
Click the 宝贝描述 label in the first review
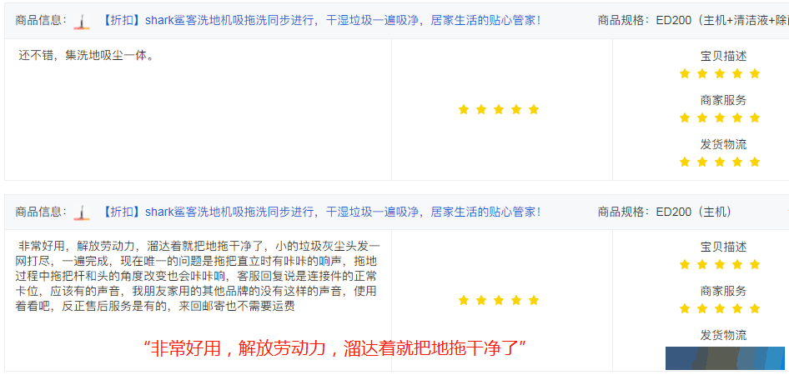coord(724,57)
